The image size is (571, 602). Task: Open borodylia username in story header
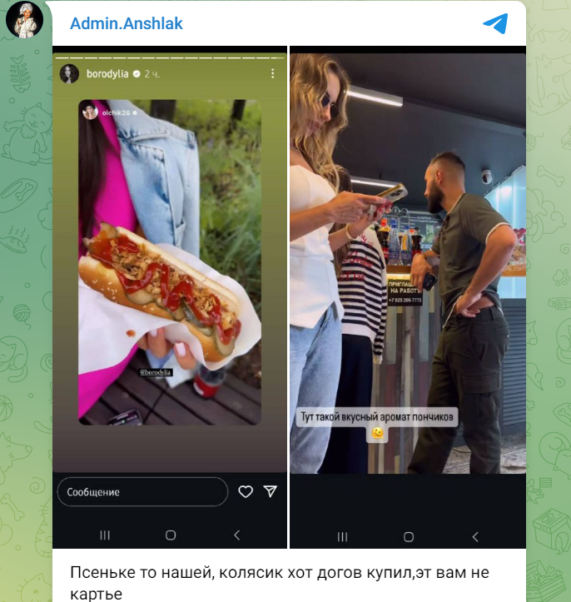point(107,74)
